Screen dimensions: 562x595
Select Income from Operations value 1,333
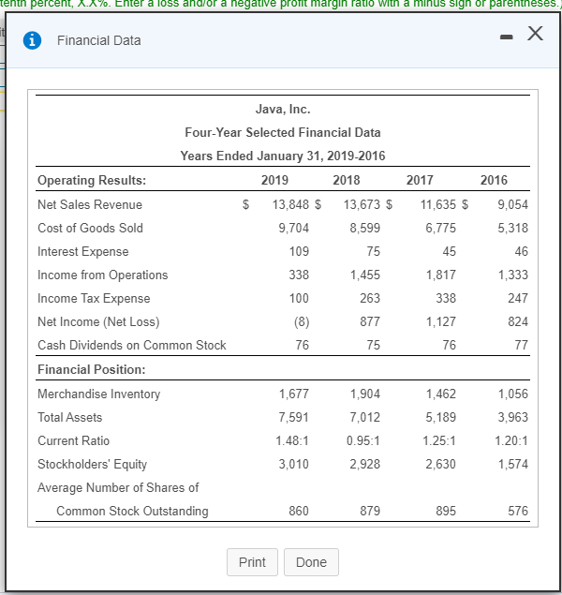click(x=512, y=275)
